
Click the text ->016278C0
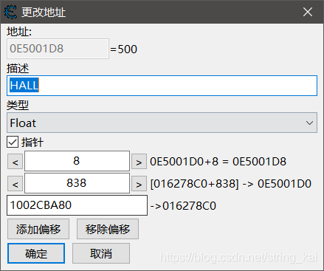[x=183, y=206]
